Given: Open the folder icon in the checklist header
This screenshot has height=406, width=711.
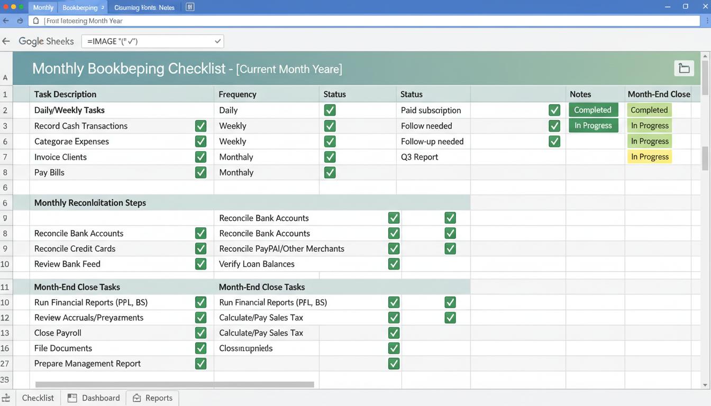Looking at the screenshot, I should (x=684, y=68).
